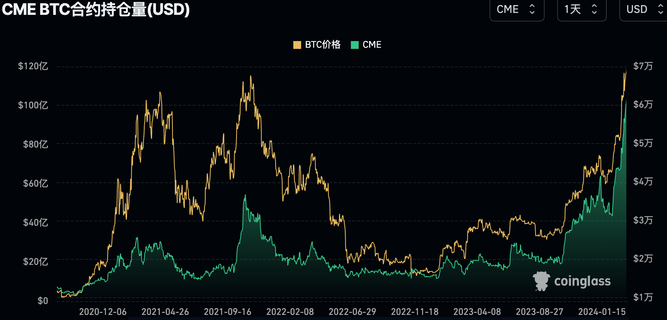Click the green CME legend swatch

355,45
